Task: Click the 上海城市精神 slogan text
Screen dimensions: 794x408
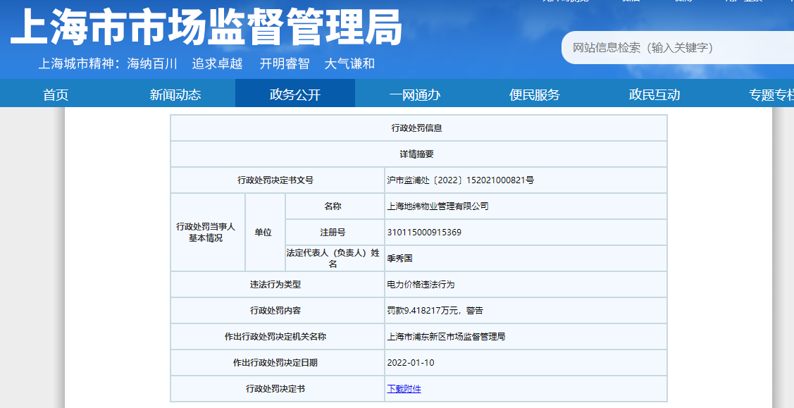Action: (x=206, y=64)
